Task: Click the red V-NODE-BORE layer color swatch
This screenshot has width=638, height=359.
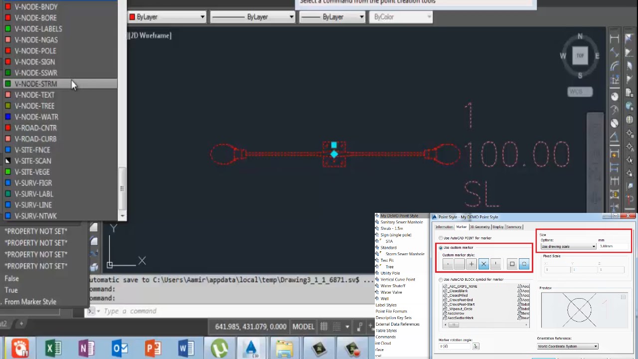Action: tap(7, 18)
